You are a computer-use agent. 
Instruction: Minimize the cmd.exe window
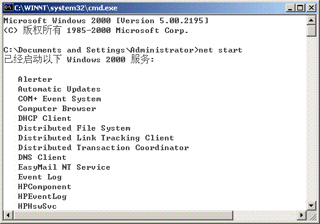(x=291, y=8)
